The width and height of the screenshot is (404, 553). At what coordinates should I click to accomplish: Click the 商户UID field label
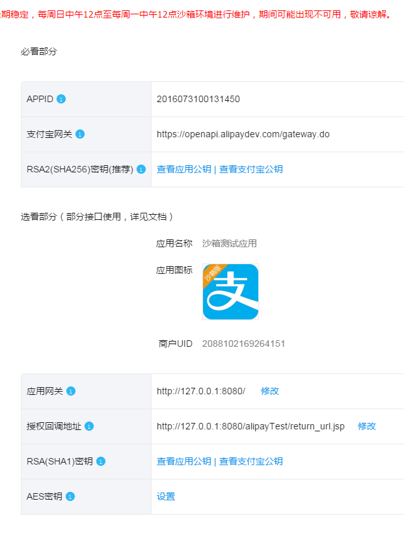pyautogui.click(x=176, y=344)
